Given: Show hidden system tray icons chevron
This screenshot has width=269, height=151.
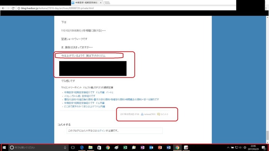Looking at the screenshot, I should coord(228,148).
